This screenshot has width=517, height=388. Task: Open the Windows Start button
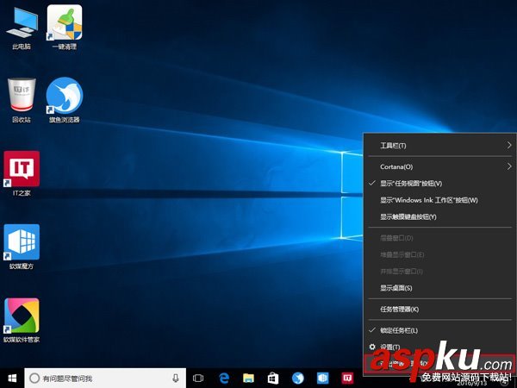(12, 379)
